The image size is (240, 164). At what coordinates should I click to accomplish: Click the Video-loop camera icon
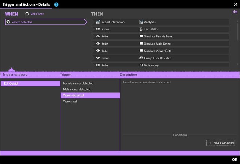[x=141, y=65]
